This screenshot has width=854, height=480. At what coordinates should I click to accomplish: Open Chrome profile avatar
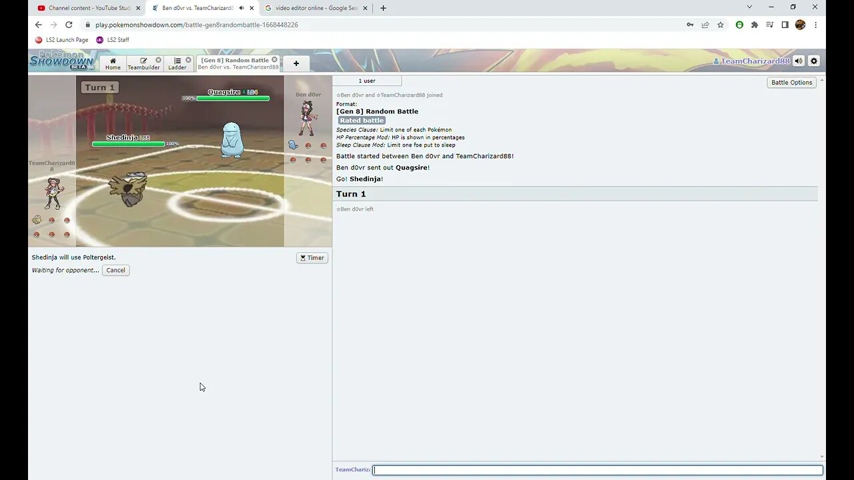800,25
